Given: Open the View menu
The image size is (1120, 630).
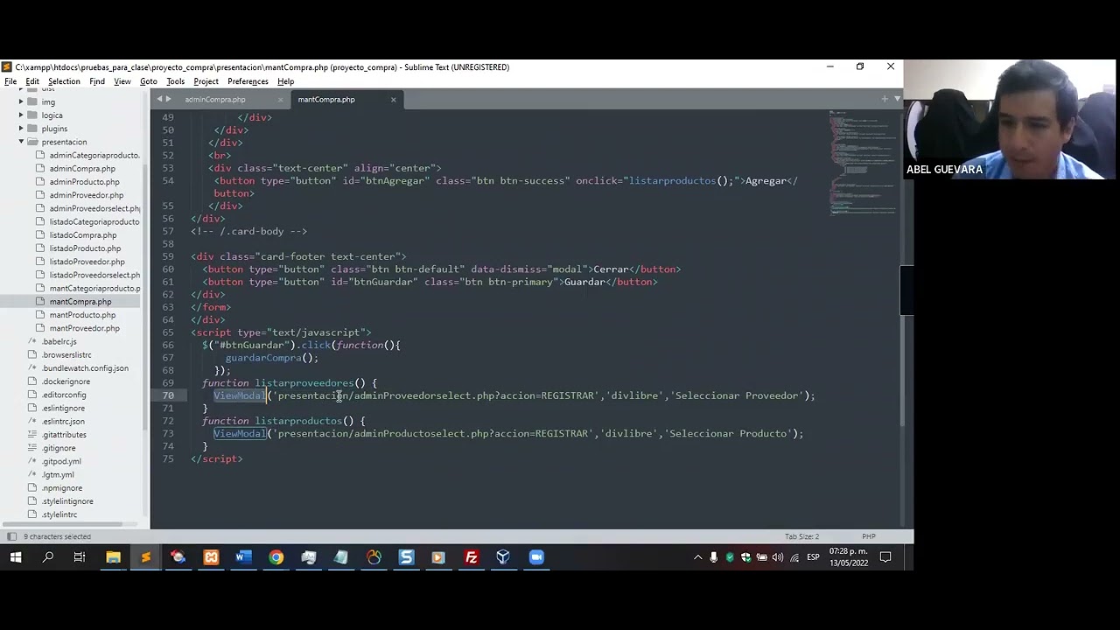Looking at the screenshot, I should [x=122, y=81].
